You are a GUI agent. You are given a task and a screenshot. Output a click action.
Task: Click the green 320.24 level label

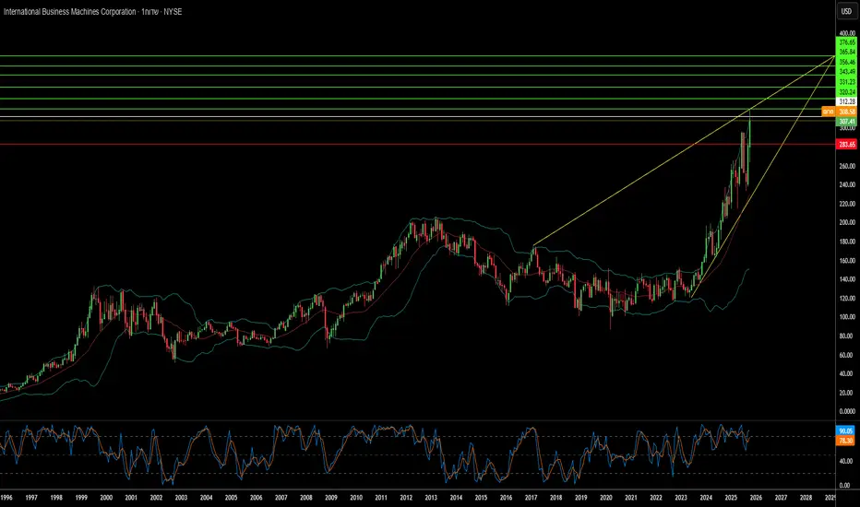tap(846, 92)
